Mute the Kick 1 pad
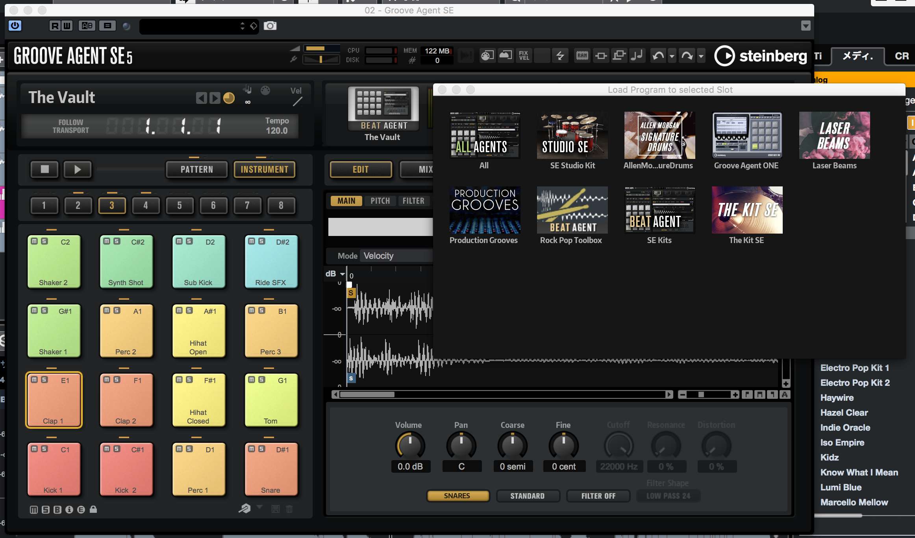The height and width of the screenshot is (538, 915). (35, 449)
